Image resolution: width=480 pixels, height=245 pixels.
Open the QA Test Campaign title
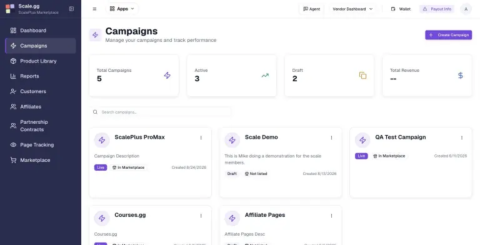pyautogui.click(x=401, y=137)
